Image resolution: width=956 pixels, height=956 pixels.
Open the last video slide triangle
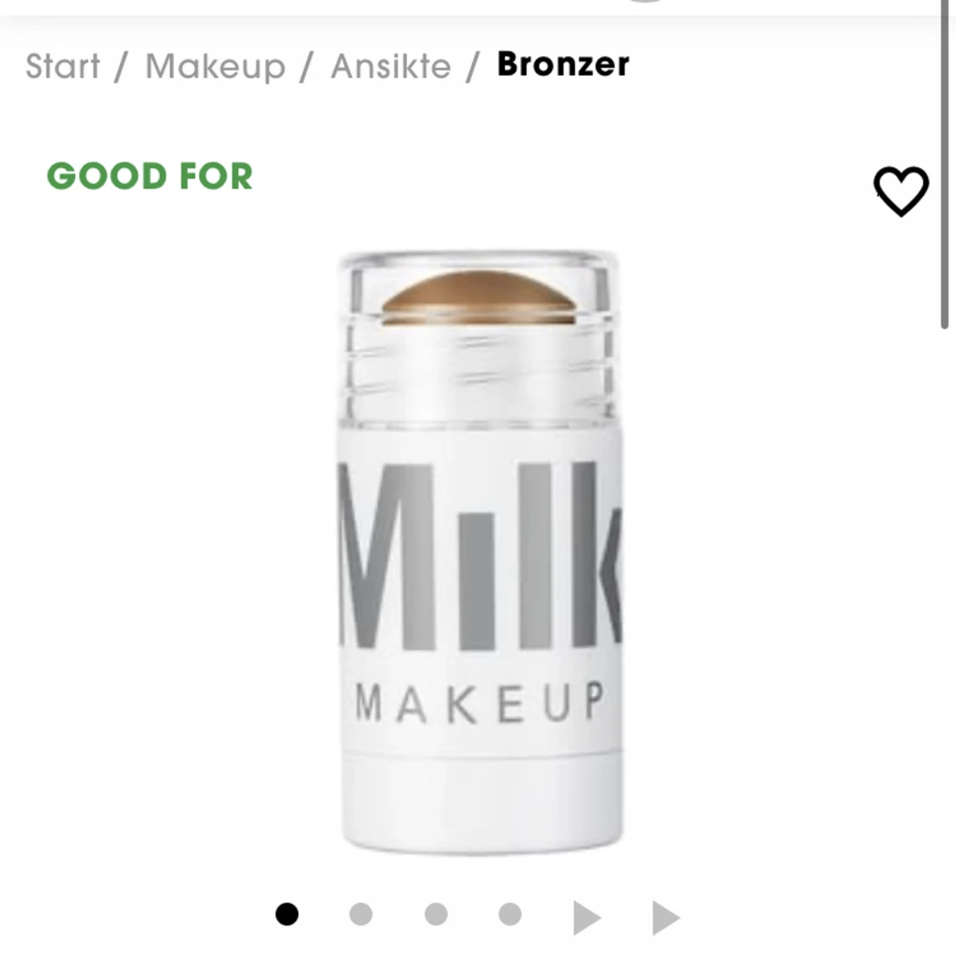point(665,918)
